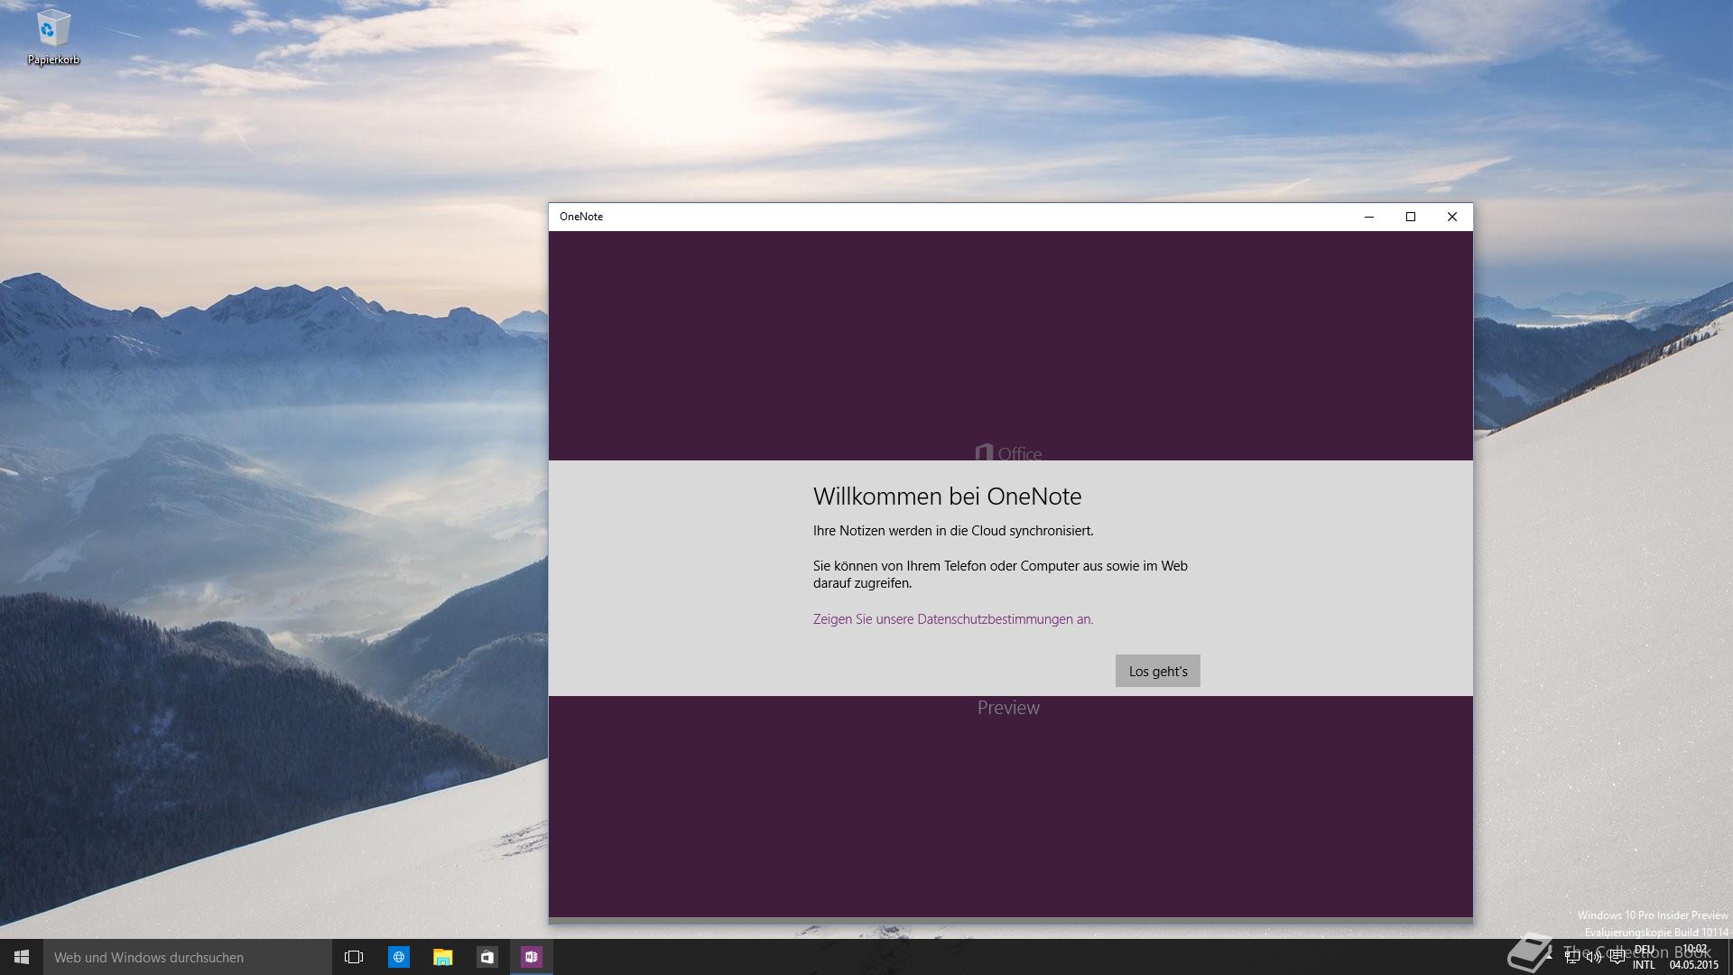Close the OneNote window

pos(1452,217)
